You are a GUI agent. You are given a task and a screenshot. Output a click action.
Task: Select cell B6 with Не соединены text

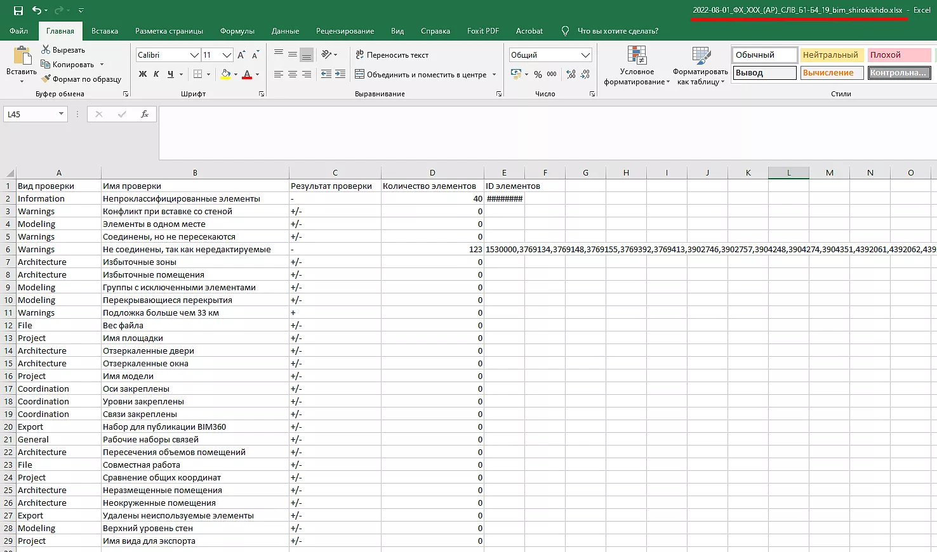point(194,249)
